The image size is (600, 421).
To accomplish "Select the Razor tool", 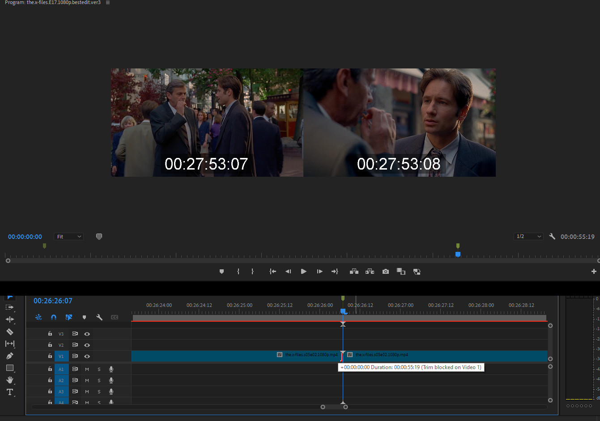I will click(x=9, y=332).
